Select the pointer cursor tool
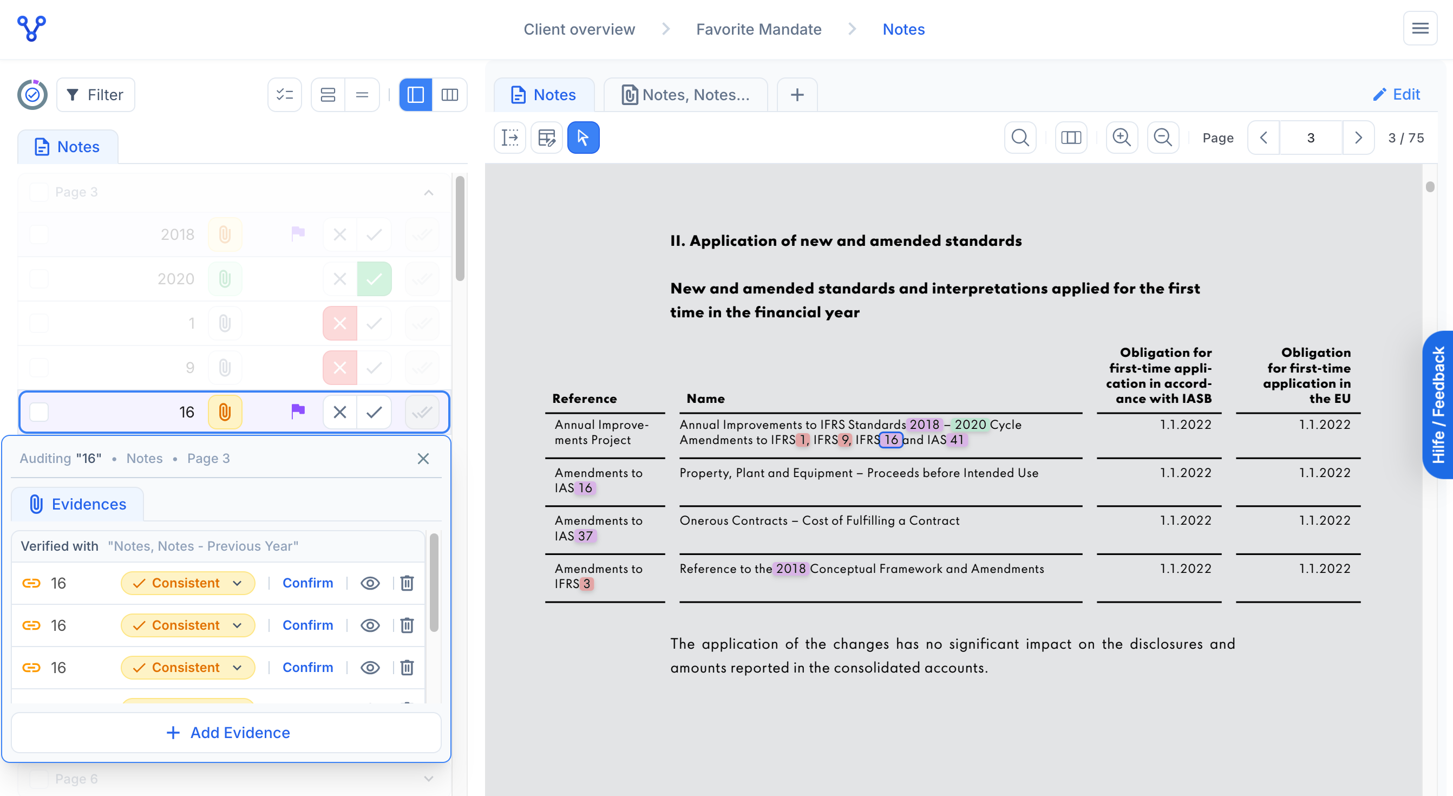Screen dimensions: 1453x796 coord(582,138)
